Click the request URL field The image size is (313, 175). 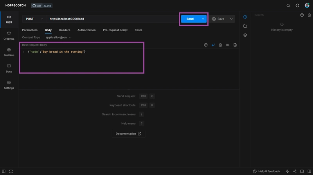(x=113, y=19)
